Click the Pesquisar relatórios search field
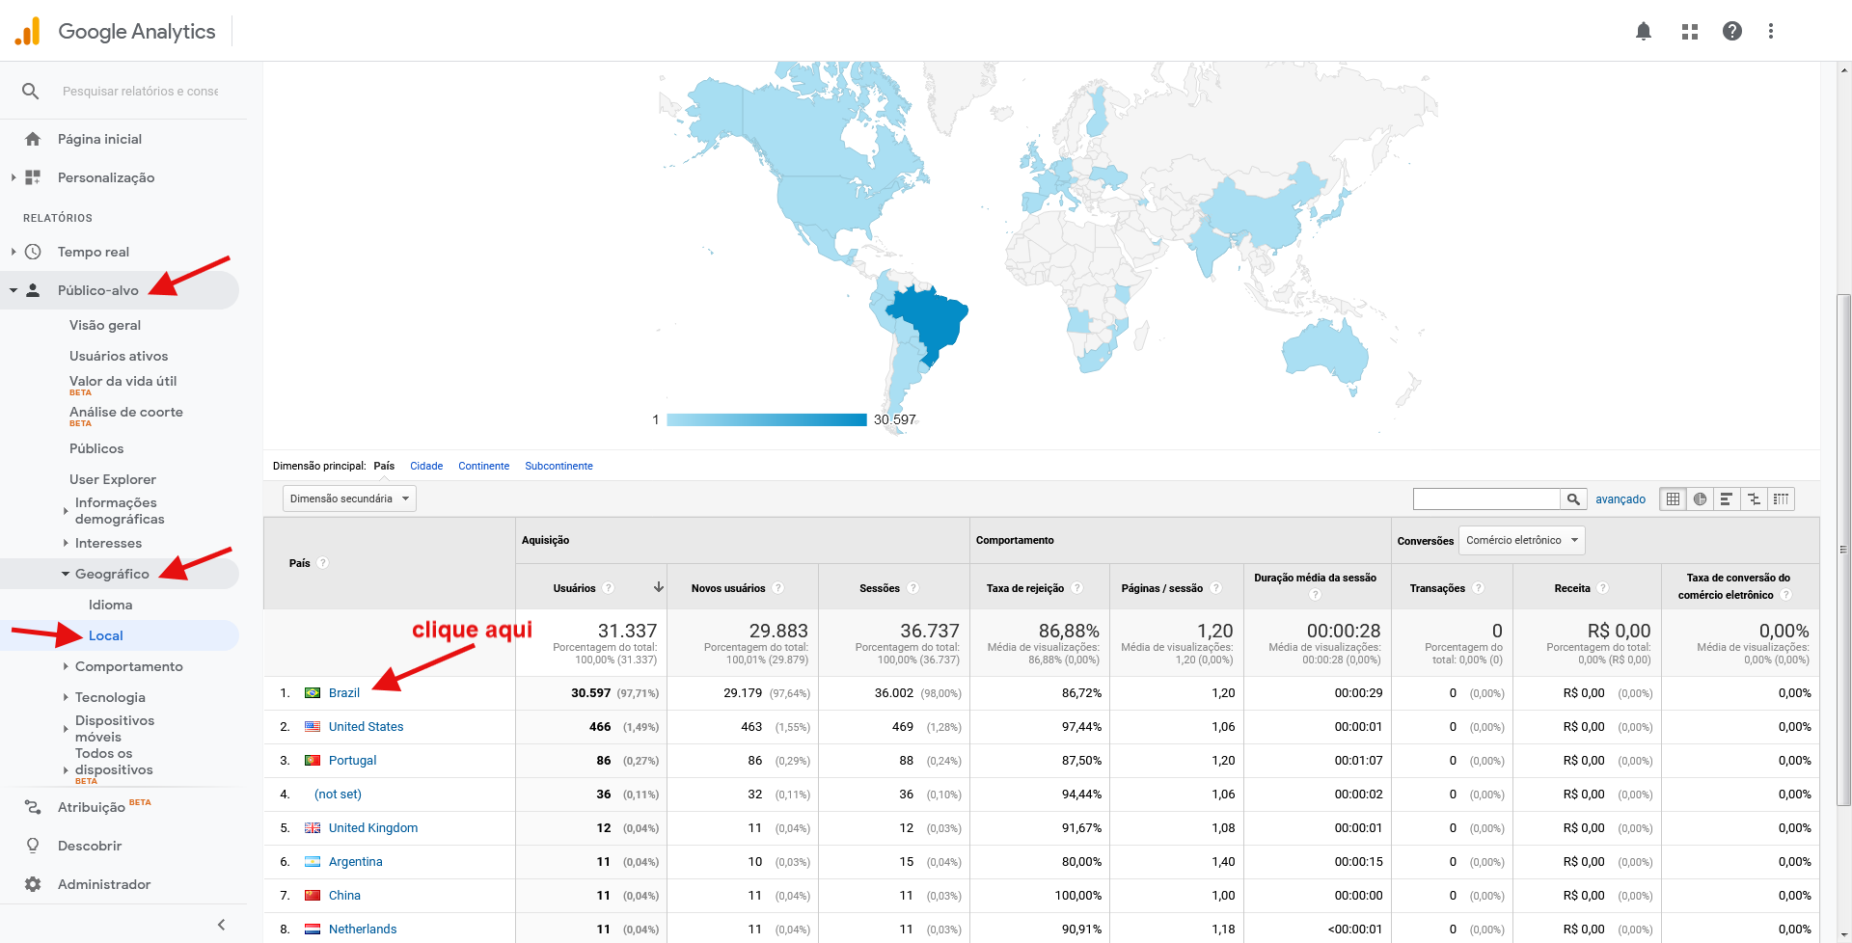1852x943 pixels. [x=141, y=91]
